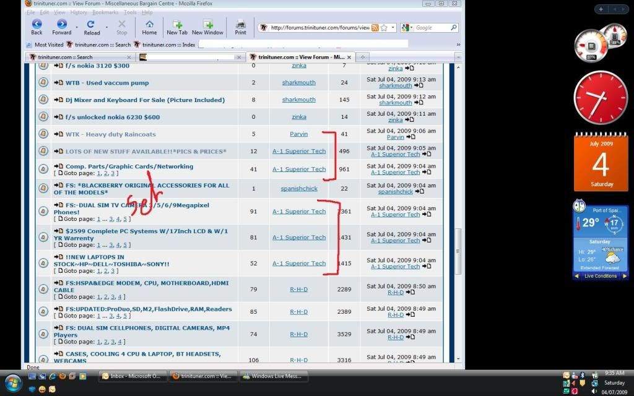Print the page using the Print button
The width and height of the screenshot is (634, 396).
click(x=241, y=27)
